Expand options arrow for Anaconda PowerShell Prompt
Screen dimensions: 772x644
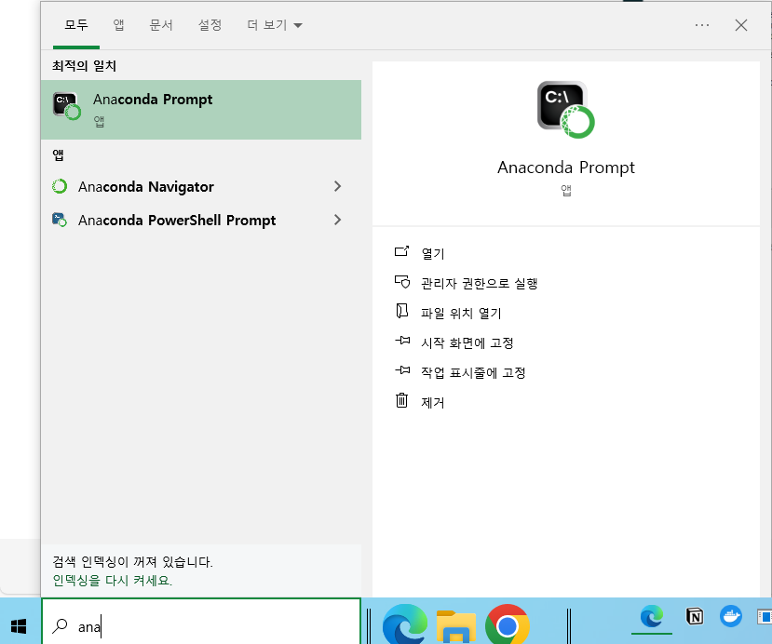(x=337, y=220)
